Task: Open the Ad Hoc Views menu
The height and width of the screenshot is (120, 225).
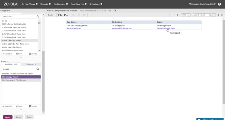Action: coord(30,4)
